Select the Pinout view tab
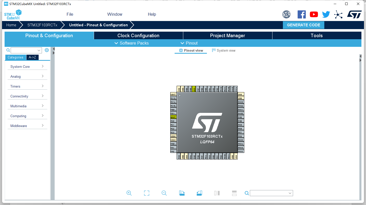The image size is (366, 205). click(191, 50)
